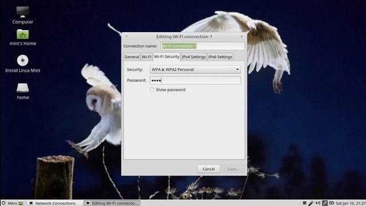
Task: Close the Editing Wi-Fi connection dialog
Action: (241, 36)
